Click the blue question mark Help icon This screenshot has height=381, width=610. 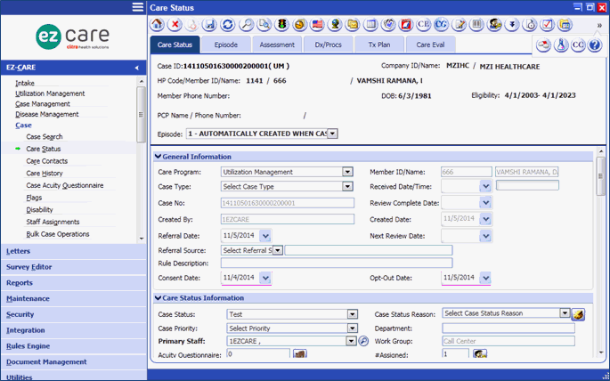(x=595, y=45)
